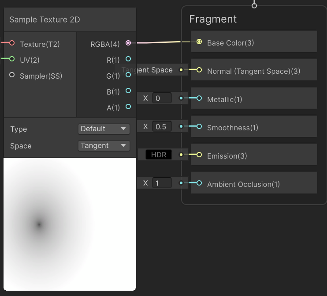Select the Sample Texture 2D node title

(45, 19)
